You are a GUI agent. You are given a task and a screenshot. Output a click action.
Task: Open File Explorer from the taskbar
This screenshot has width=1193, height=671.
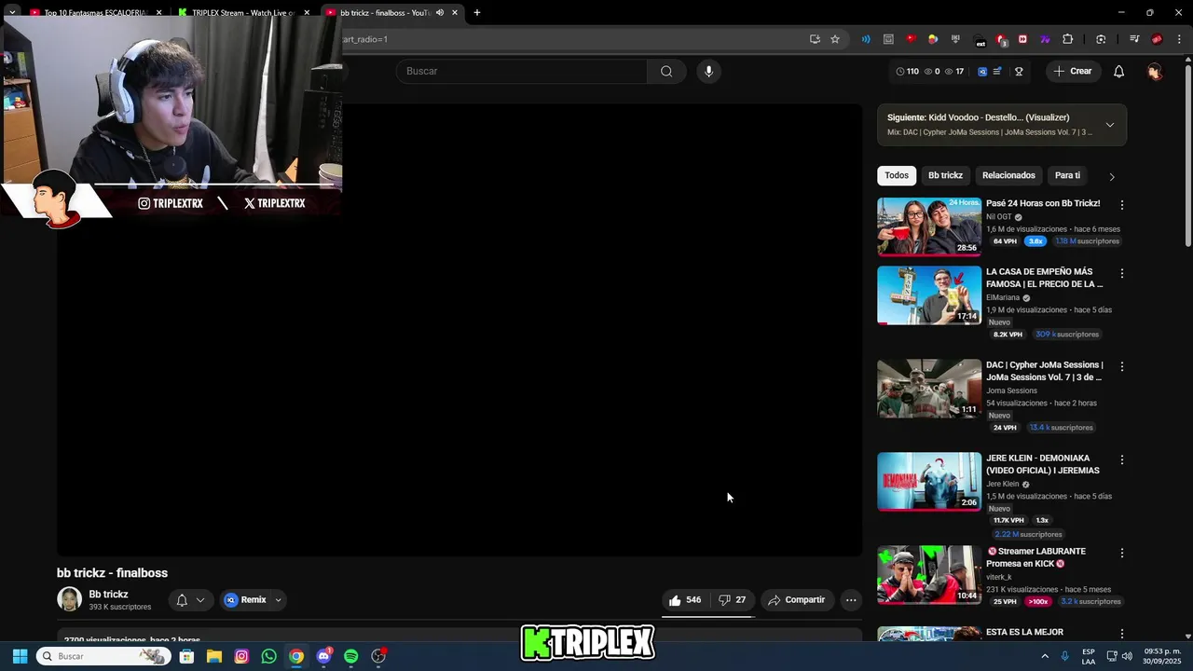[x=213, y=656]
